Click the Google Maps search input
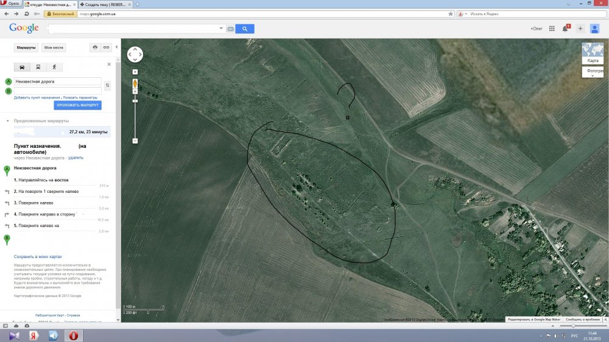 click(133, 29)
